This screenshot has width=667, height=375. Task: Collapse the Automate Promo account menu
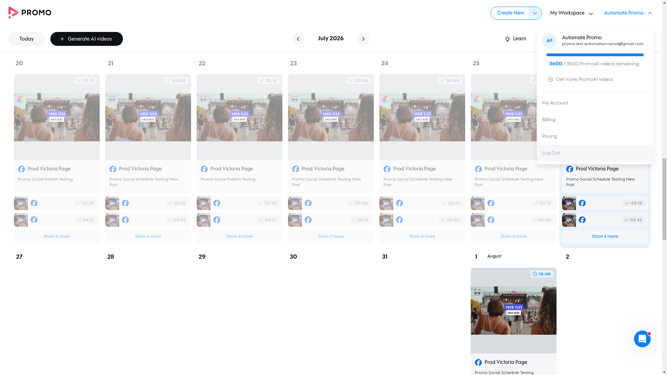click(x=628, y=13)
